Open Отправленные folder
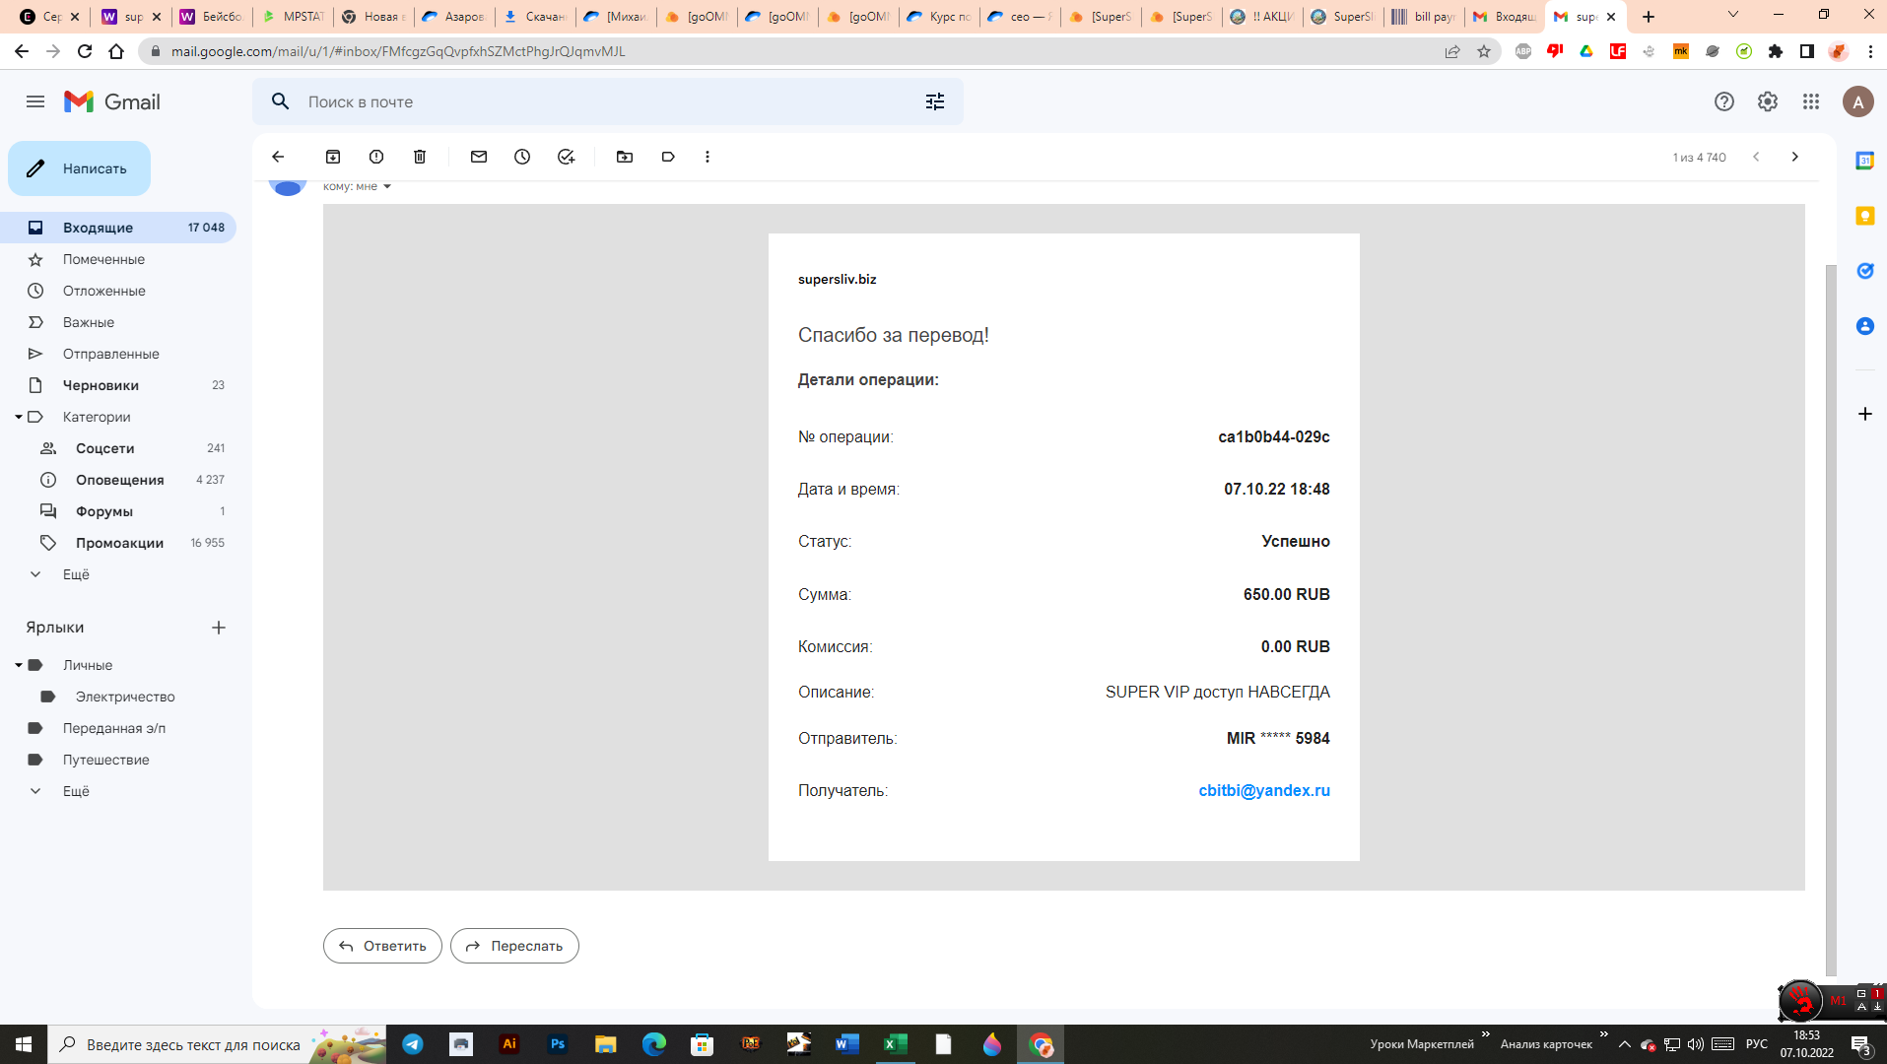 click(118, 354)
